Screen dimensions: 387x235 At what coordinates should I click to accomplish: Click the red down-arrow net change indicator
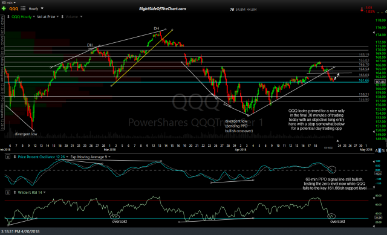(362, 10)
